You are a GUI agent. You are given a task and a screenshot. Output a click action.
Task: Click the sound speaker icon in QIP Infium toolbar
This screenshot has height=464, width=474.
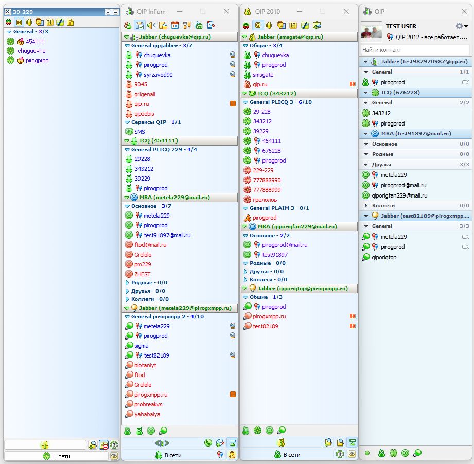(x=151, y=25)
